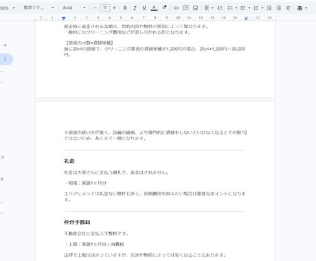This screenshot has height=261, width=316.
Task: Click the line ではないため、あくまで一例となります。
Action: 105,138
